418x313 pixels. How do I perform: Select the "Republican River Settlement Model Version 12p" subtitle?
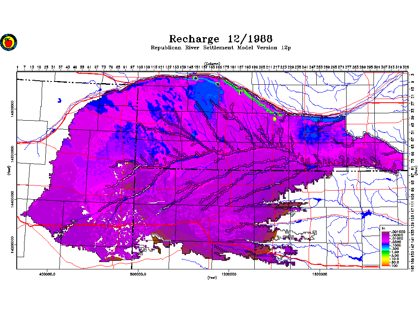(221, 48)
